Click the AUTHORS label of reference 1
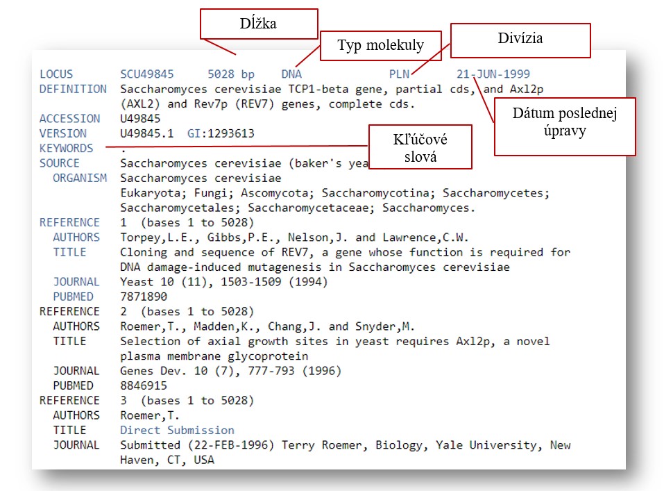Image resolution: width=664 pixels, height=491 pixels. pyautogui.click(x=76, y=238)
